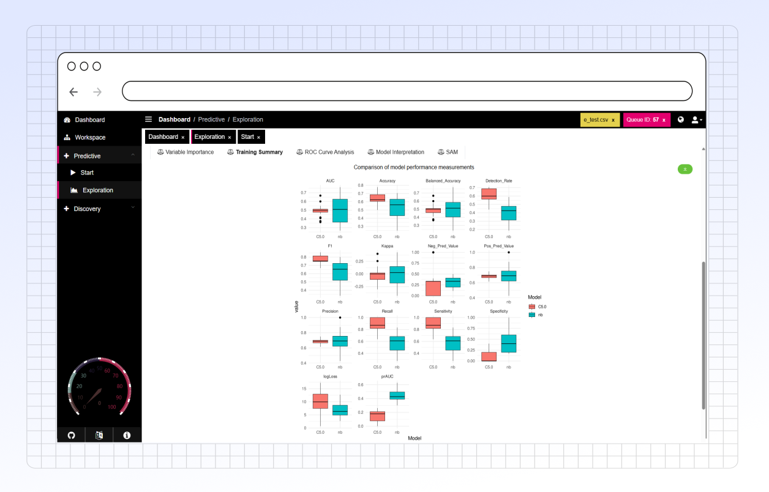Click the globe icon in header
Screen dimensions: 769x492
[x=681, y=120]
